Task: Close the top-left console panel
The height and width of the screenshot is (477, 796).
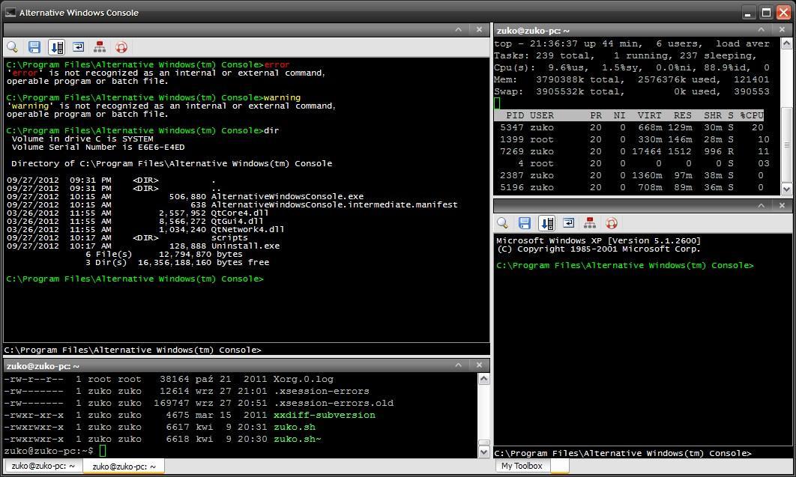Action: point(480,30)
